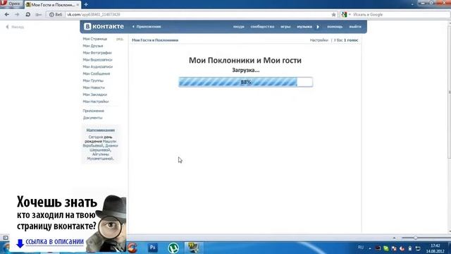Open Мои Группы in sidebar
Screen dimensions: 451x254
click(93, 80)
